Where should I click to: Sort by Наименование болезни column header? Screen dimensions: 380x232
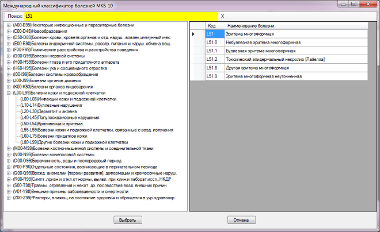coord(296,26)
